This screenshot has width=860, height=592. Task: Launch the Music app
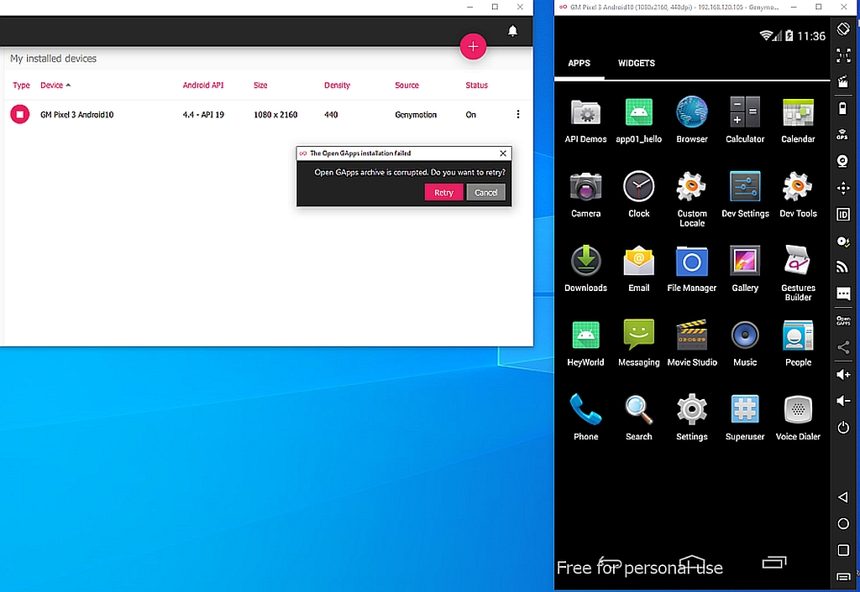tap(745, 343)
